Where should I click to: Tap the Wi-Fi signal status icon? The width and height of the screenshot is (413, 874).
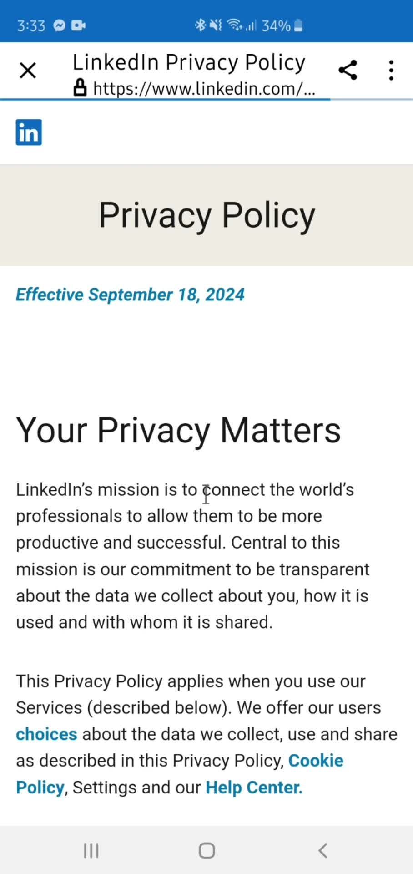(x=234, y=25)
